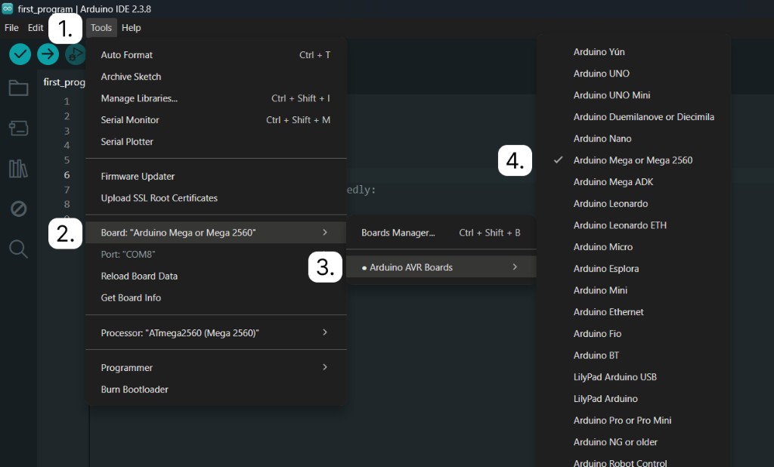Select the Arduino Yún board
Viewport: 774px width, 467px height.
(634, 52)
